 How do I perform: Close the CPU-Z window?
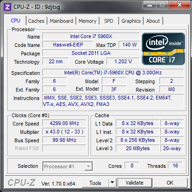[179, 5]
